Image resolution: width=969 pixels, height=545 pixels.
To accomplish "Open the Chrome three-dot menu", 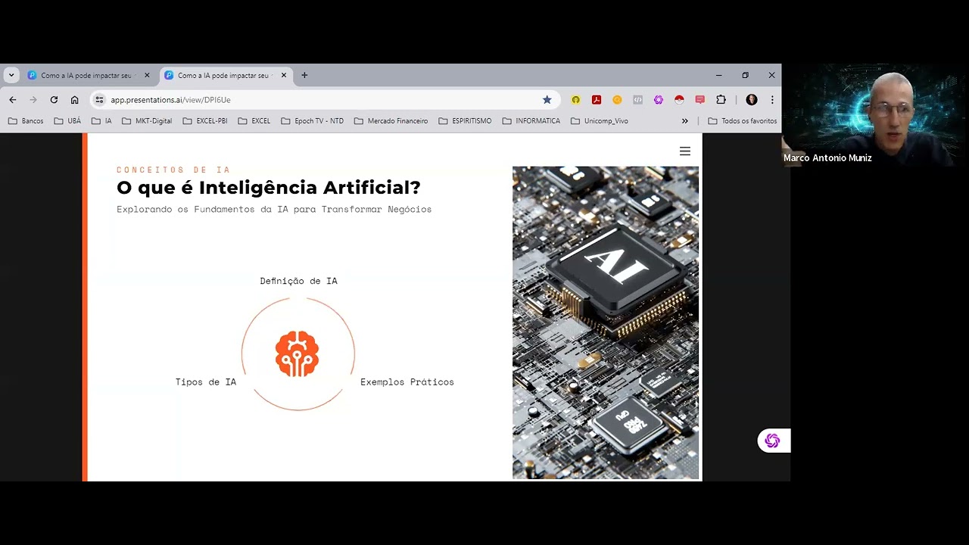I will pos(772,100).
